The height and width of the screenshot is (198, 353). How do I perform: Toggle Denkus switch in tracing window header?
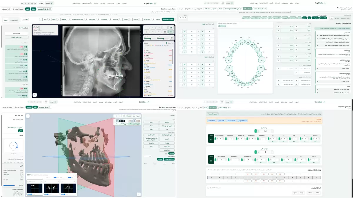(x=51, y=3)
